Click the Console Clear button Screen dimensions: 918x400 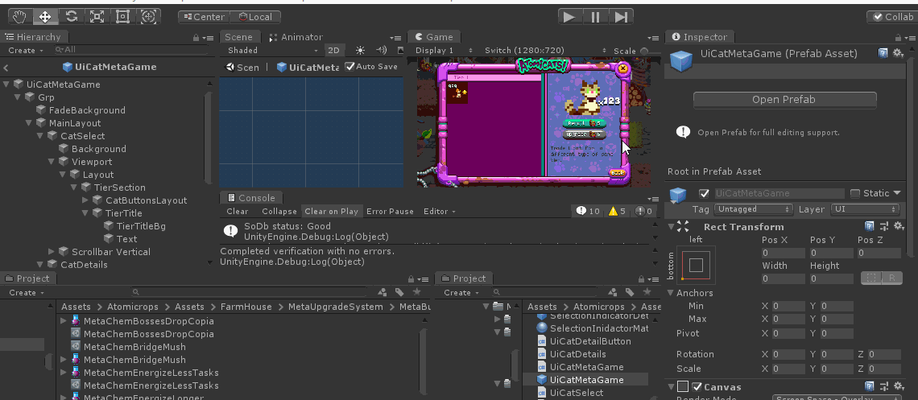point(237,211)
